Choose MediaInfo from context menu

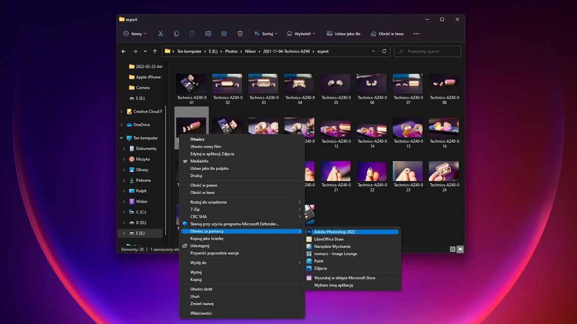pos(242,161)
